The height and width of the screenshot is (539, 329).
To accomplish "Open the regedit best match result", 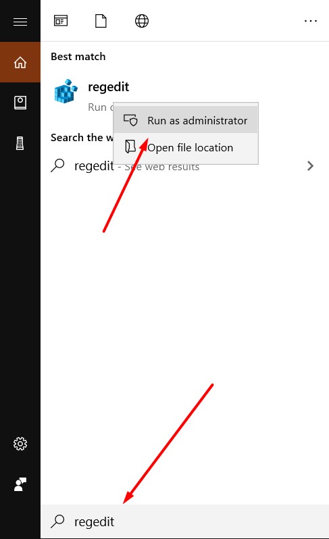I will click(184, 95).
